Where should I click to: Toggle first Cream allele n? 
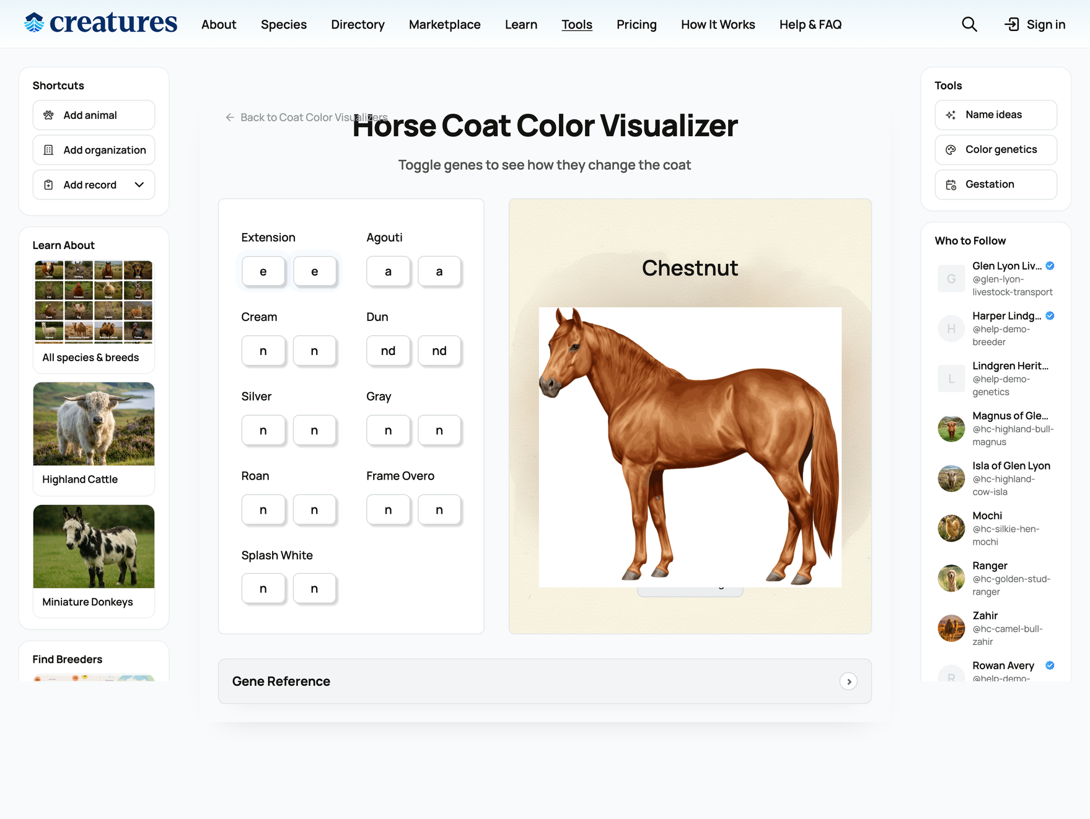(263, 351)
